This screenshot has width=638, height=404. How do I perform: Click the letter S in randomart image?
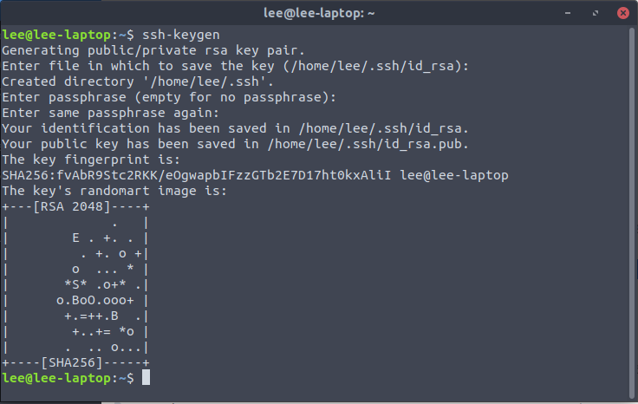pyautogui.click(x=75, y=284)
